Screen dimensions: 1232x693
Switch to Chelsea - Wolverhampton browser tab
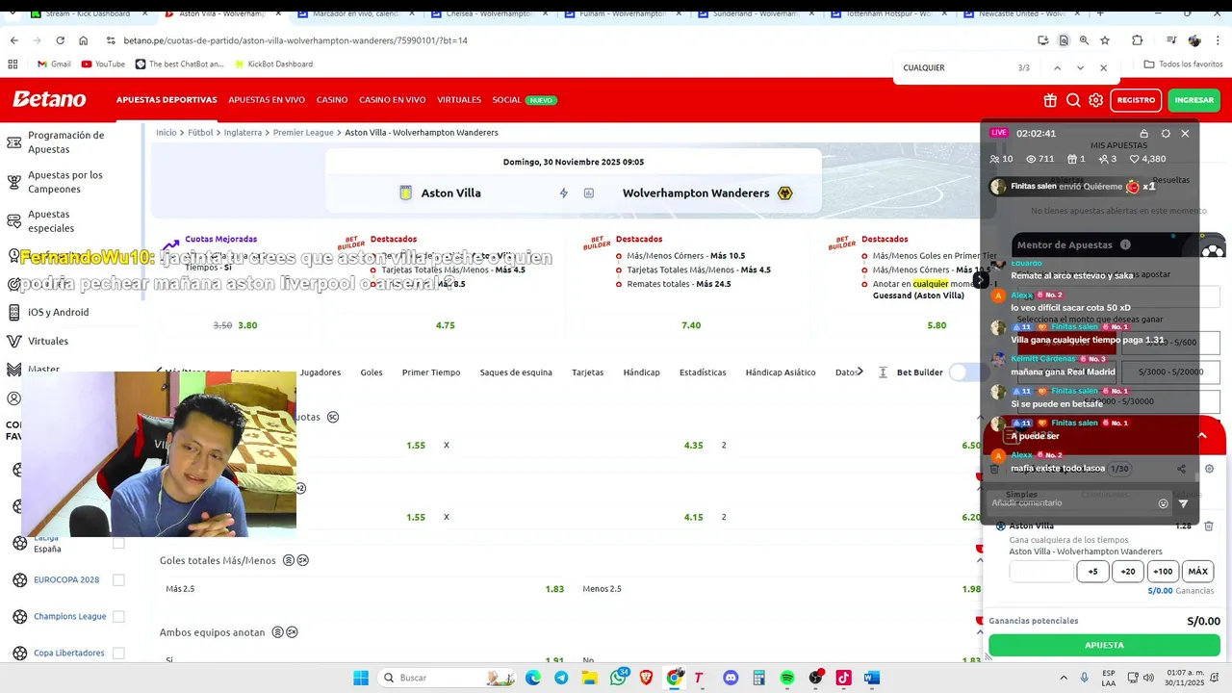(x=489, y=13)
